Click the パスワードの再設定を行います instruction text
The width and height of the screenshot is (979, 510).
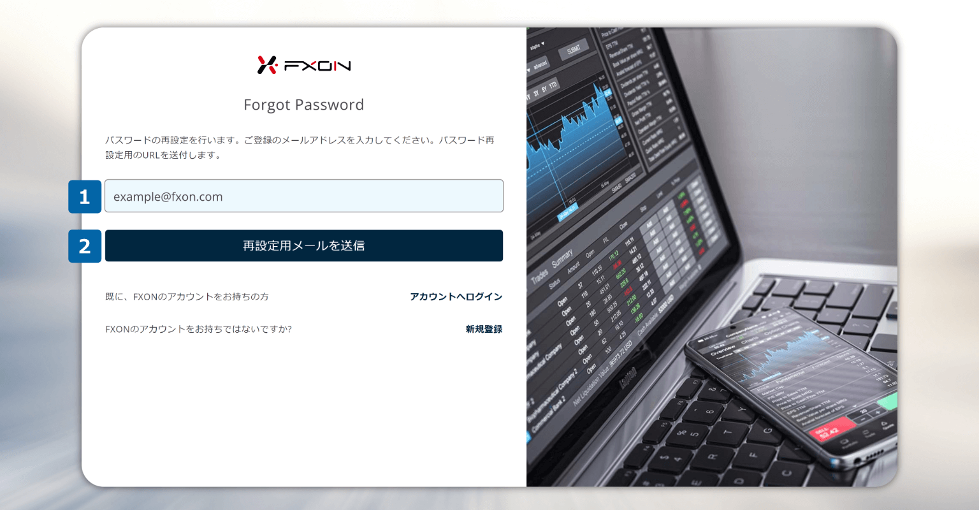tap(300, 147)
